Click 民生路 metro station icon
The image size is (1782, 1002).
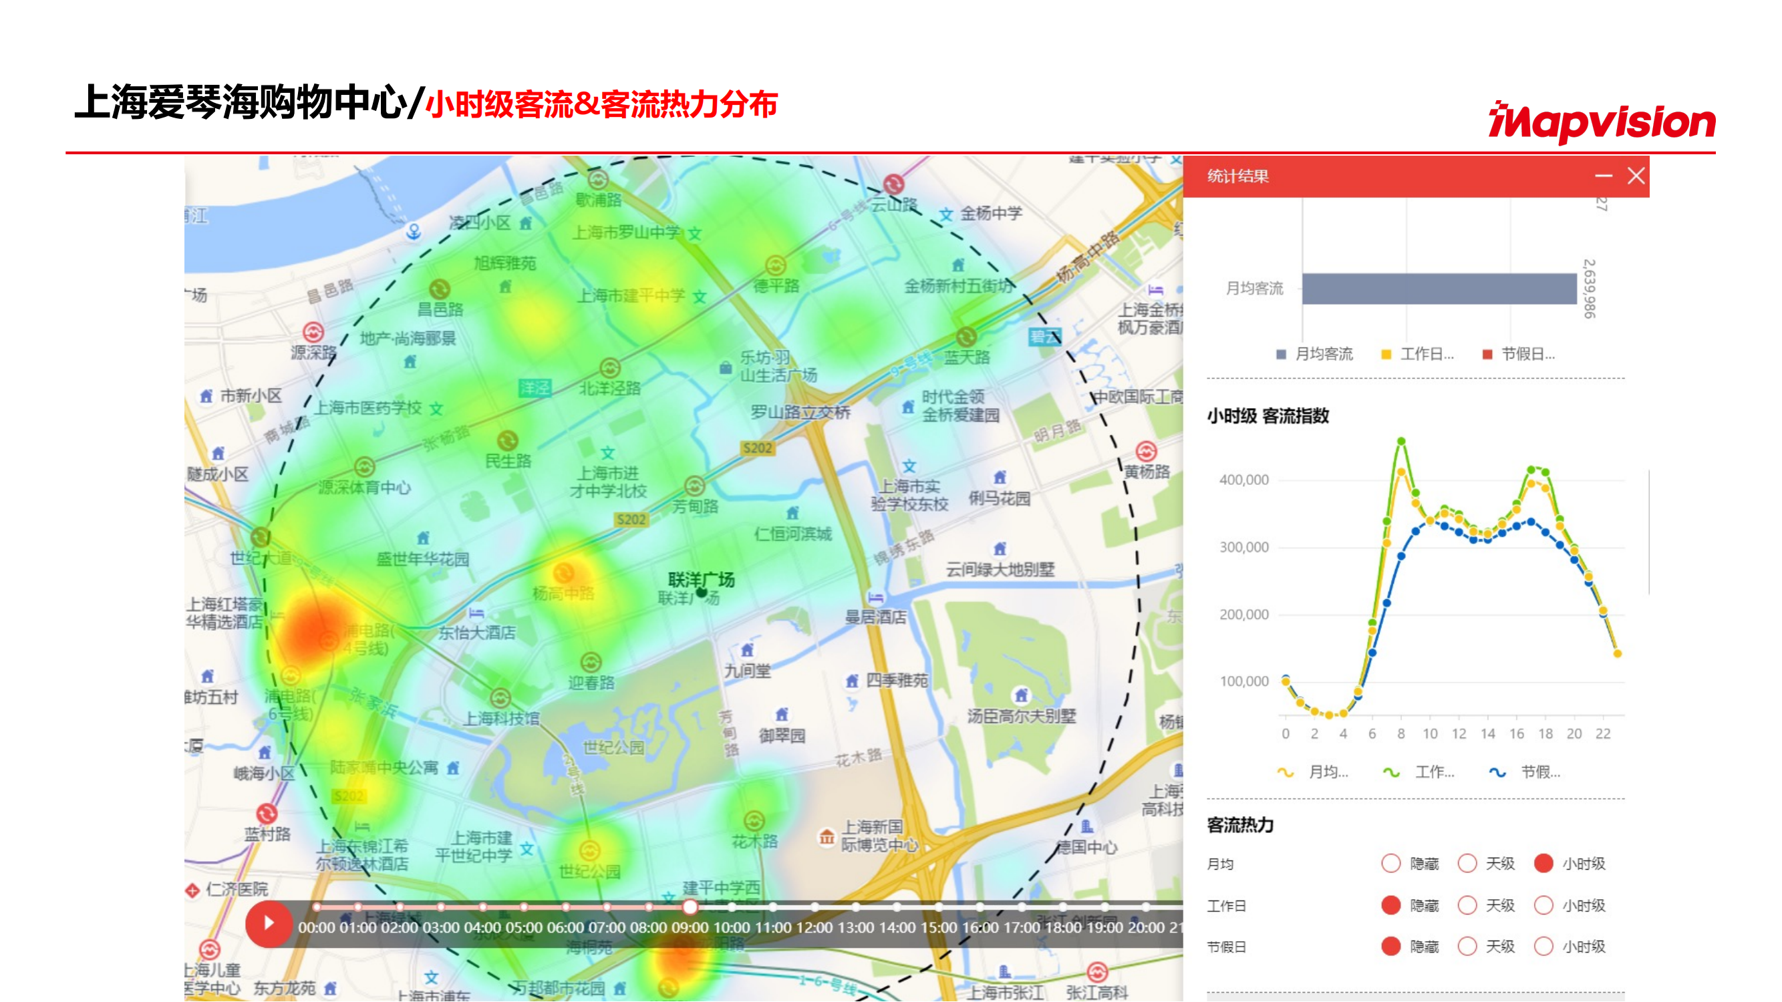coord(508,440)
